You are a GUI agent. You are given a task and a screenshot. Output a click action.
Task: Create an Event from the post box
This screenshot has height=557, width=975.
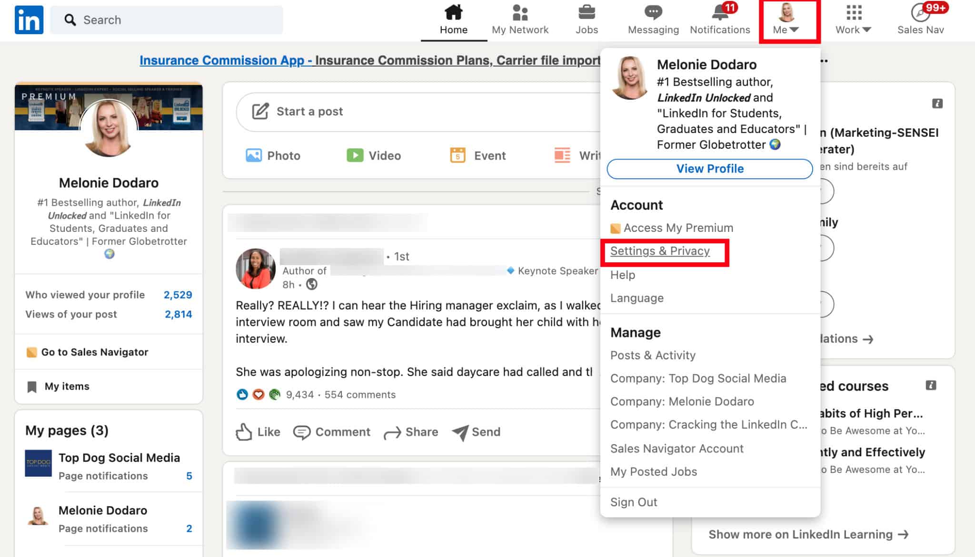coord(478,155)
